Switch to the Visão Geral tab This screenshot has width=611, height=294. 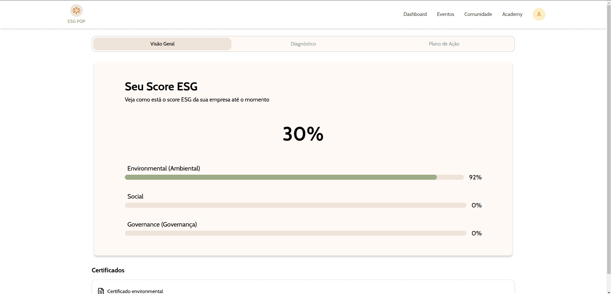(x=162, y=44)
